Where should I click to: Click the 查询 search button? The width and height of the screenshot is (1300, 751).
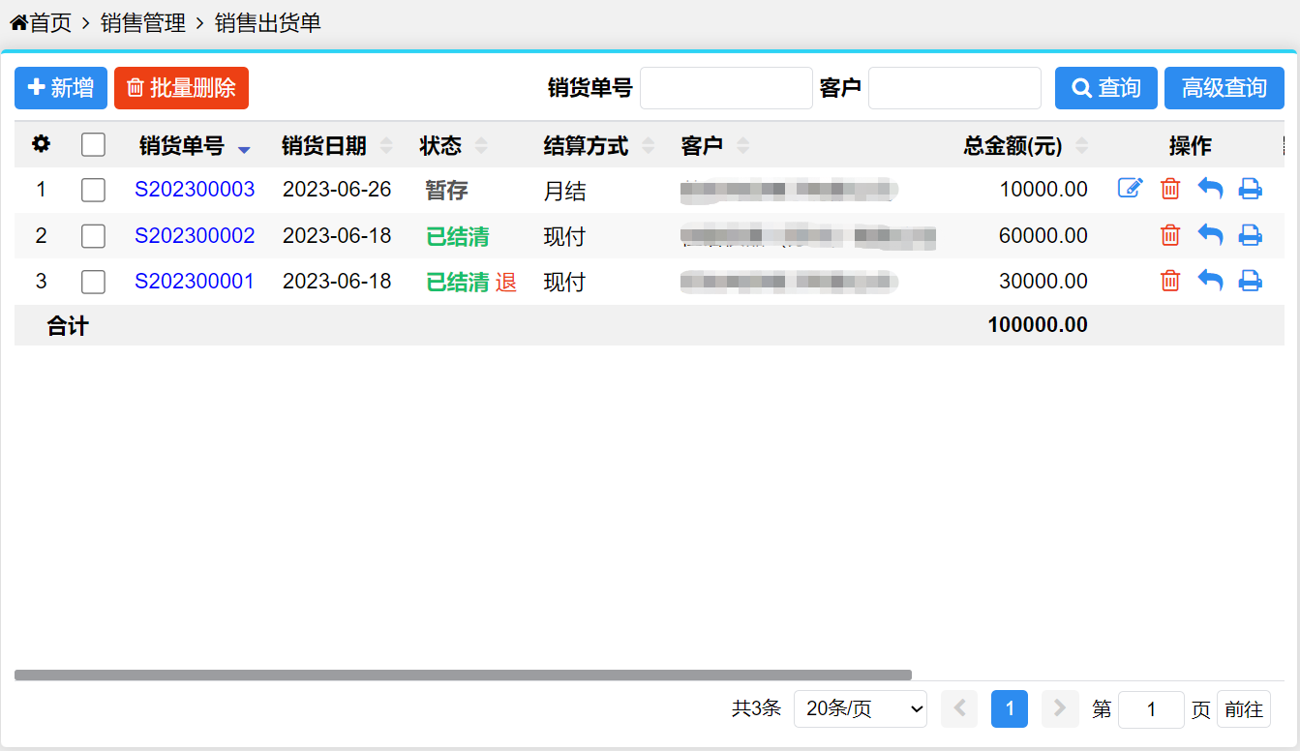coord(1106,88)
